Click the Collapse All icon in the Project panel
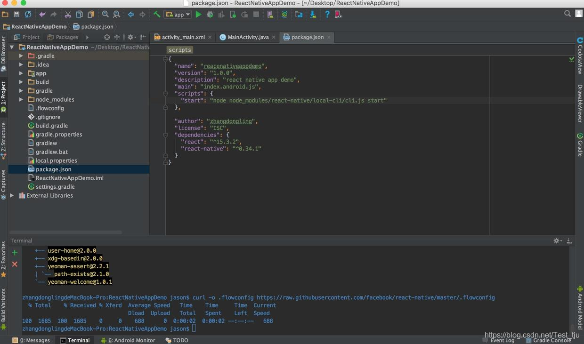This screenshot has width=584, height=344. [x=117, y=37]
